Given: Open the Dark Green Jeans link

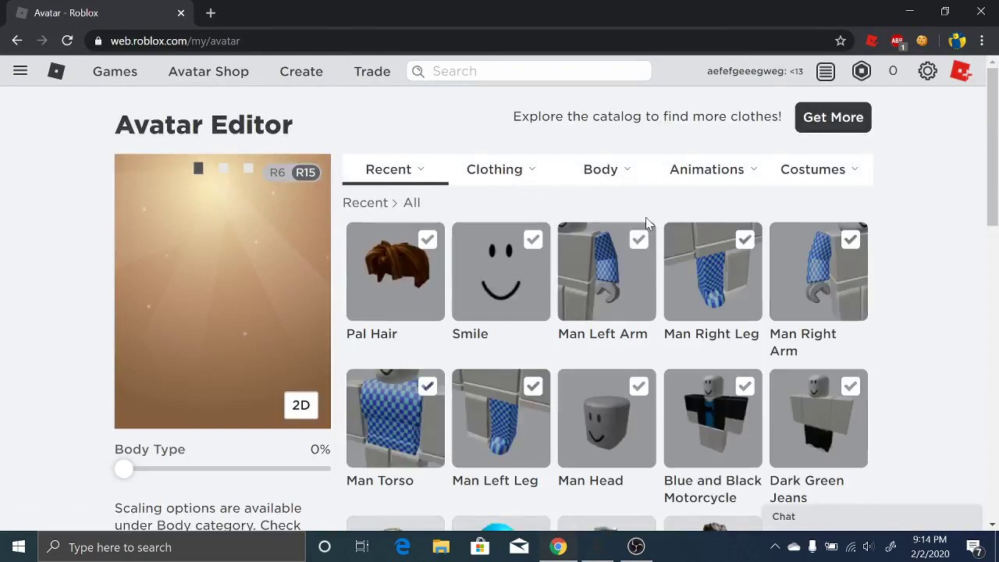Looking at the screenshot, I should (x=807, y=489).
